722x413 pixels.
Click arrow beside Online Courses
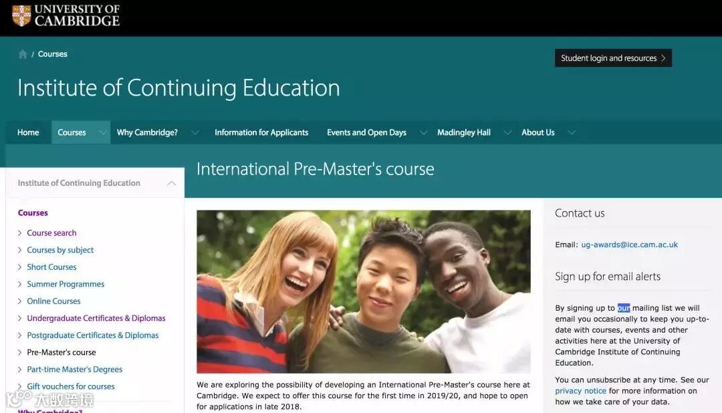[x=19, y=301]
